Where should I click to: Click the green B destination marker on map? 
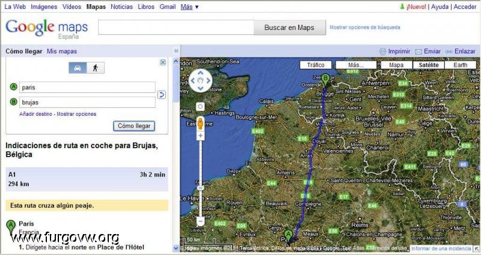pos(325,80)
